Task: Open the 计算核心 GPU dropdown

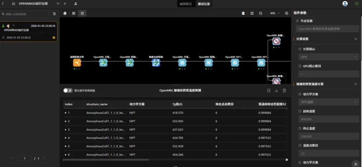Action: 328,57
